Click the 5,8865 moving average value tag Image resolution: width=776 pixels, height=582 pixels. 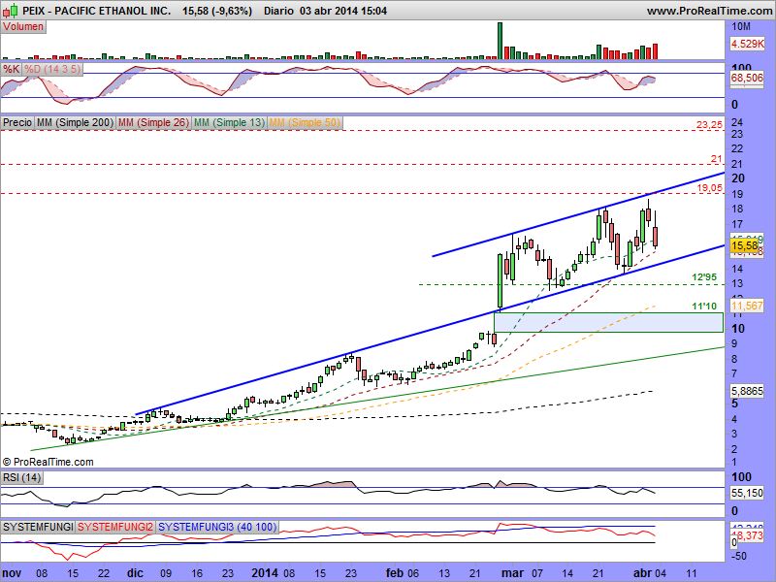(747, 391)
